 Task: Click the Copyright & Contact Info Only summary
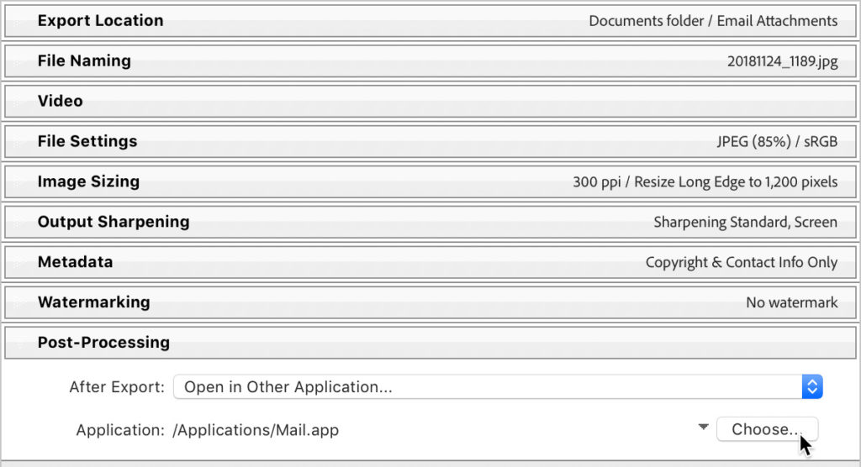(741, 263)
